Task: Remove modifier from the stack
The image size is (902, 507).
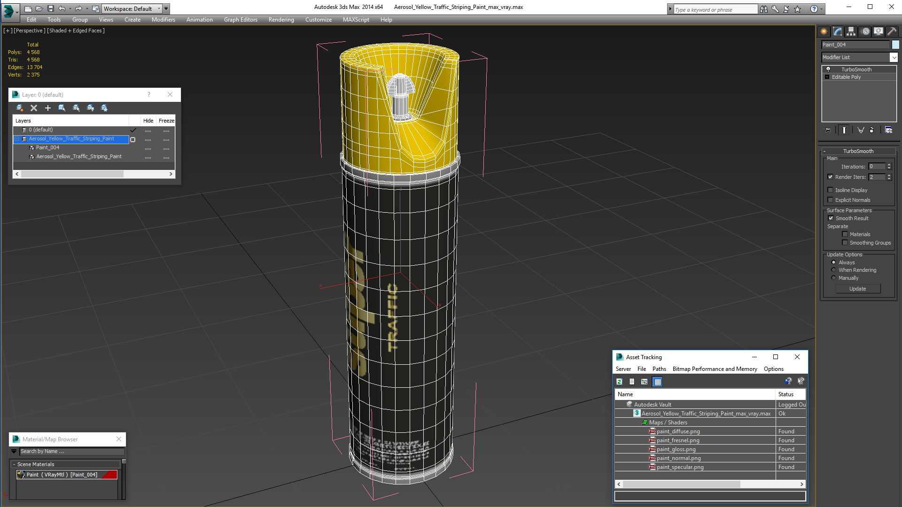Action: [872, 130]
